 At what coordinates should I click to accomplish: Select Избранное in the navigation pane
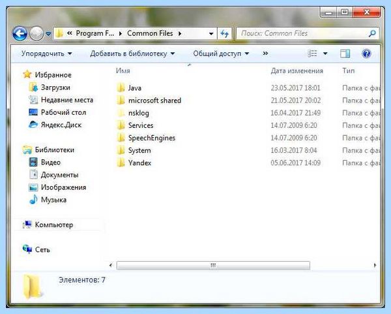tap(53, 74)
